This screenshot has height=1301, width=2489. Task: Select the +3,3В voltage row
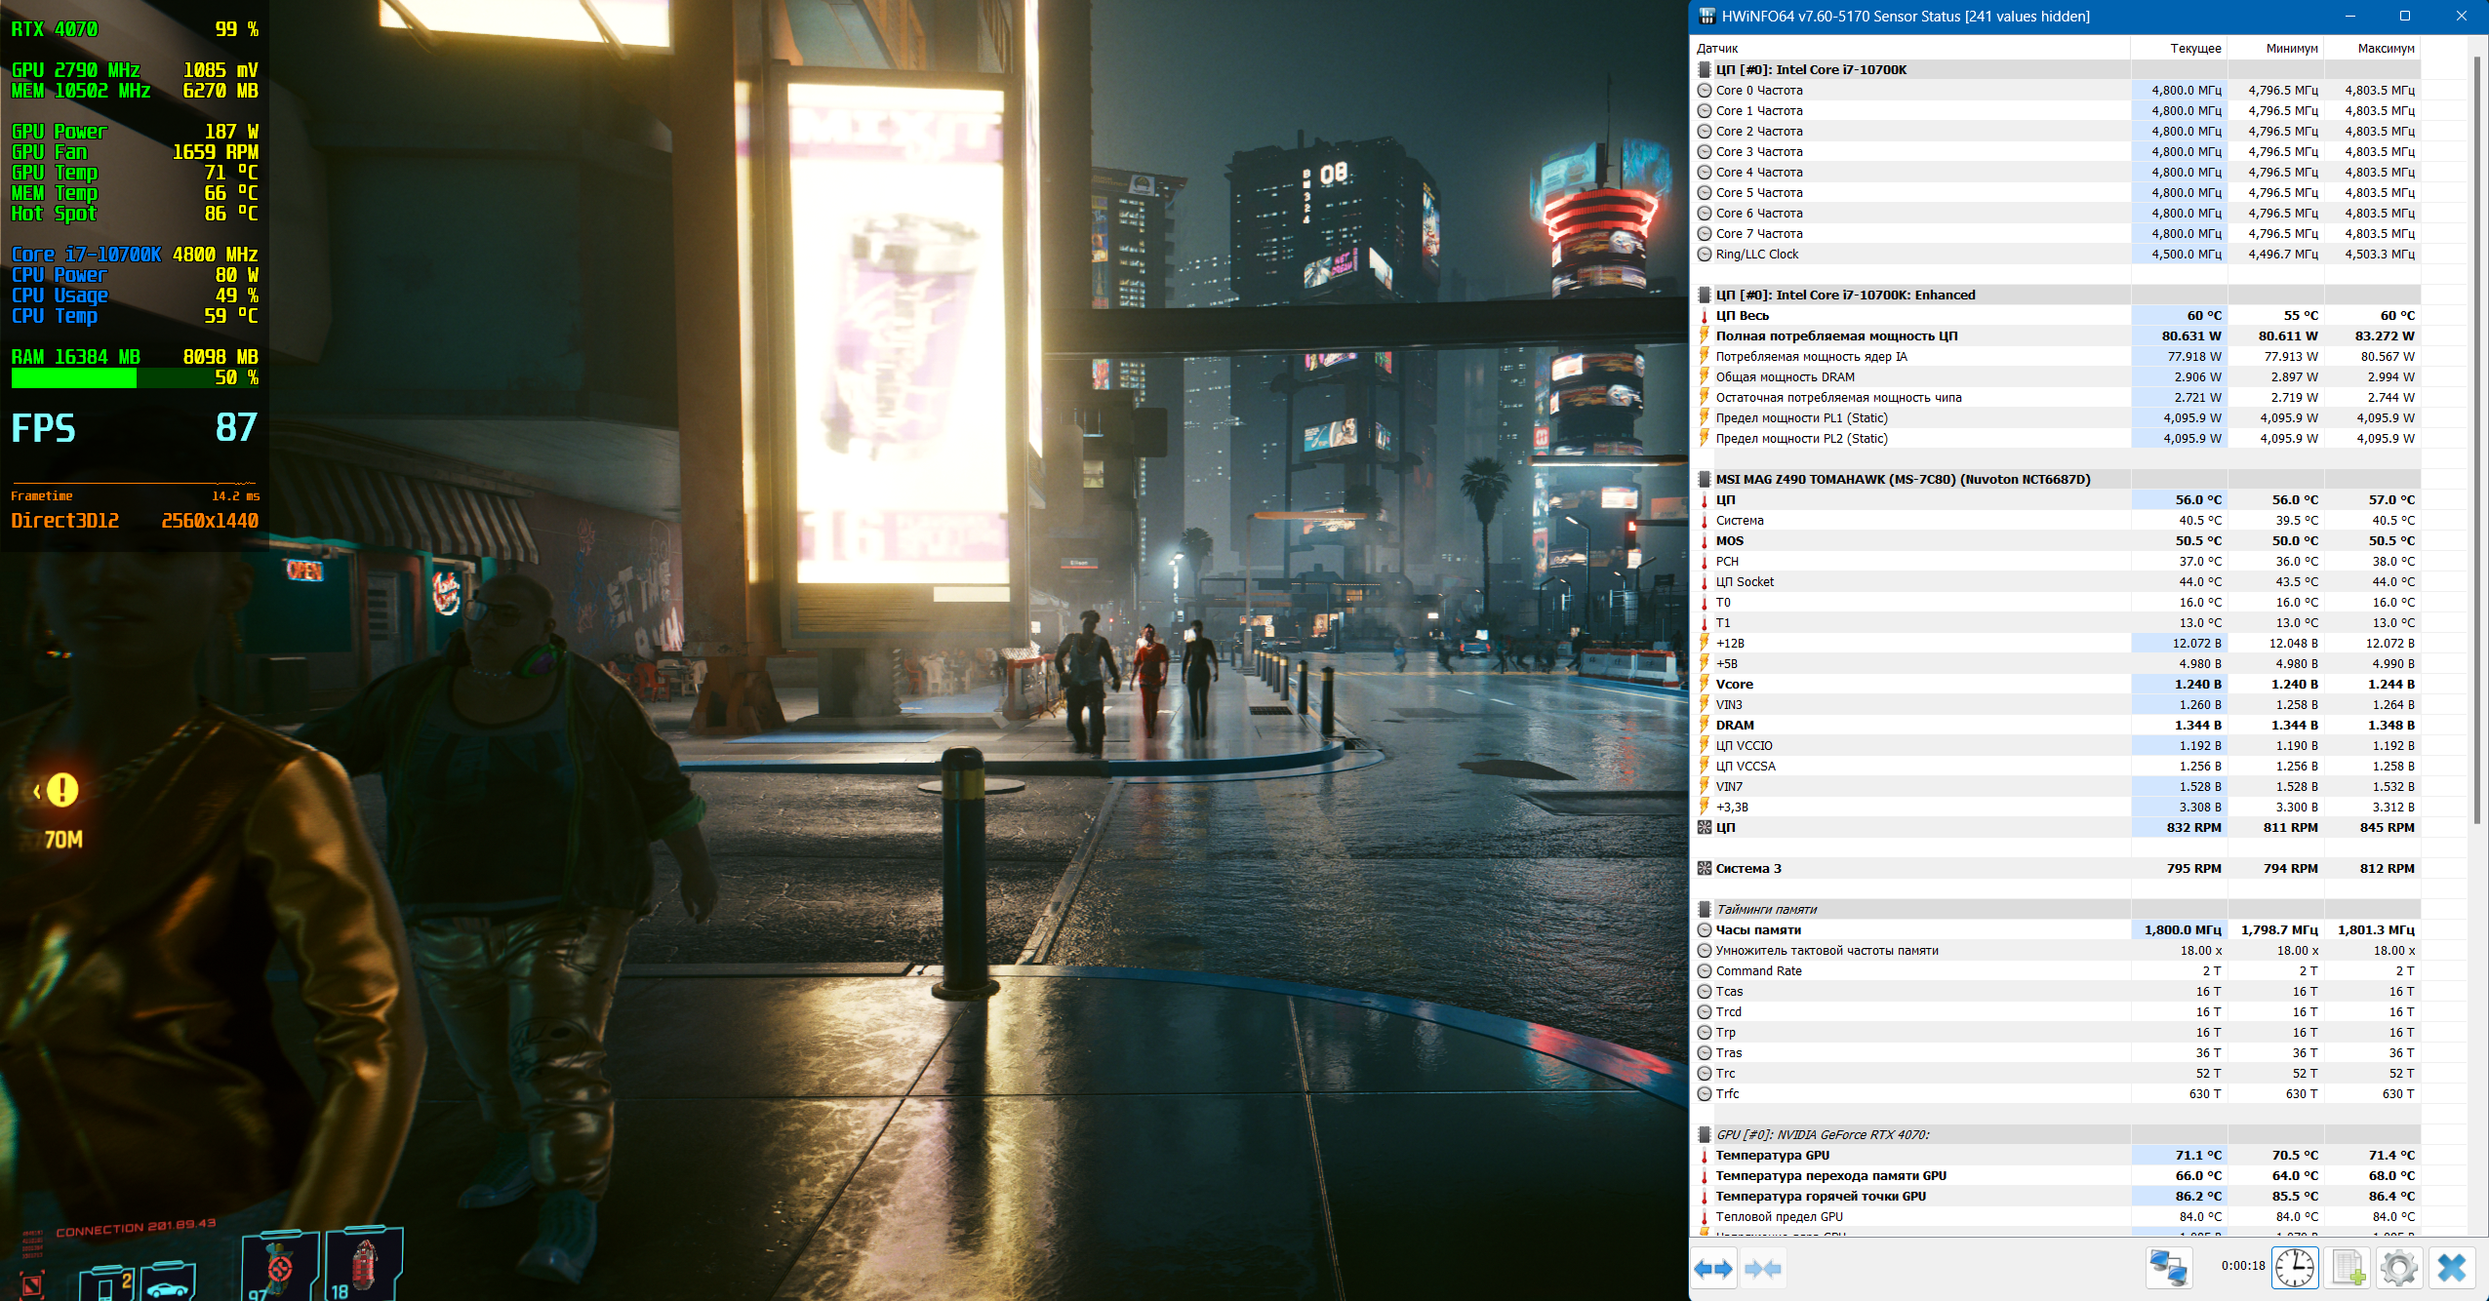click(2056, 807)
